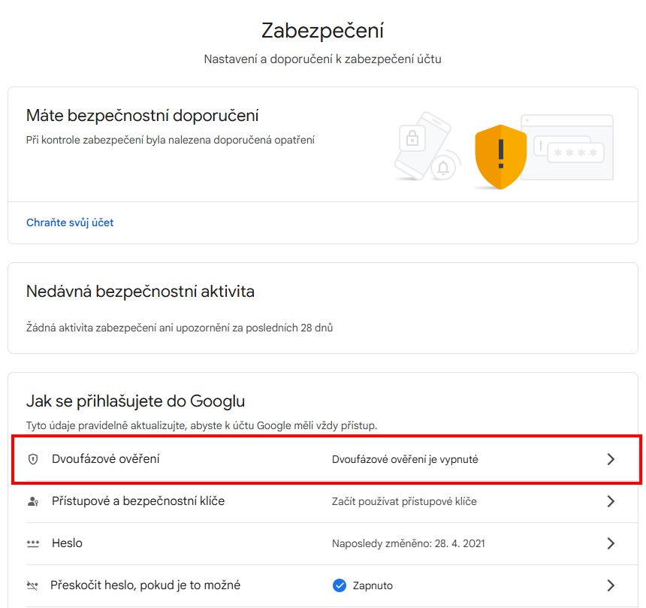Click the password field browser illustration
646x608 pixels.
(x=569, y=147)
